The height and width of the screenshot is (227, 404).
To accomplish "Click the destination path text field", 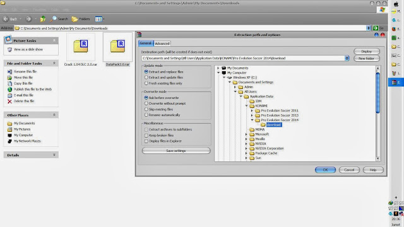I will (x=243, y=58).
